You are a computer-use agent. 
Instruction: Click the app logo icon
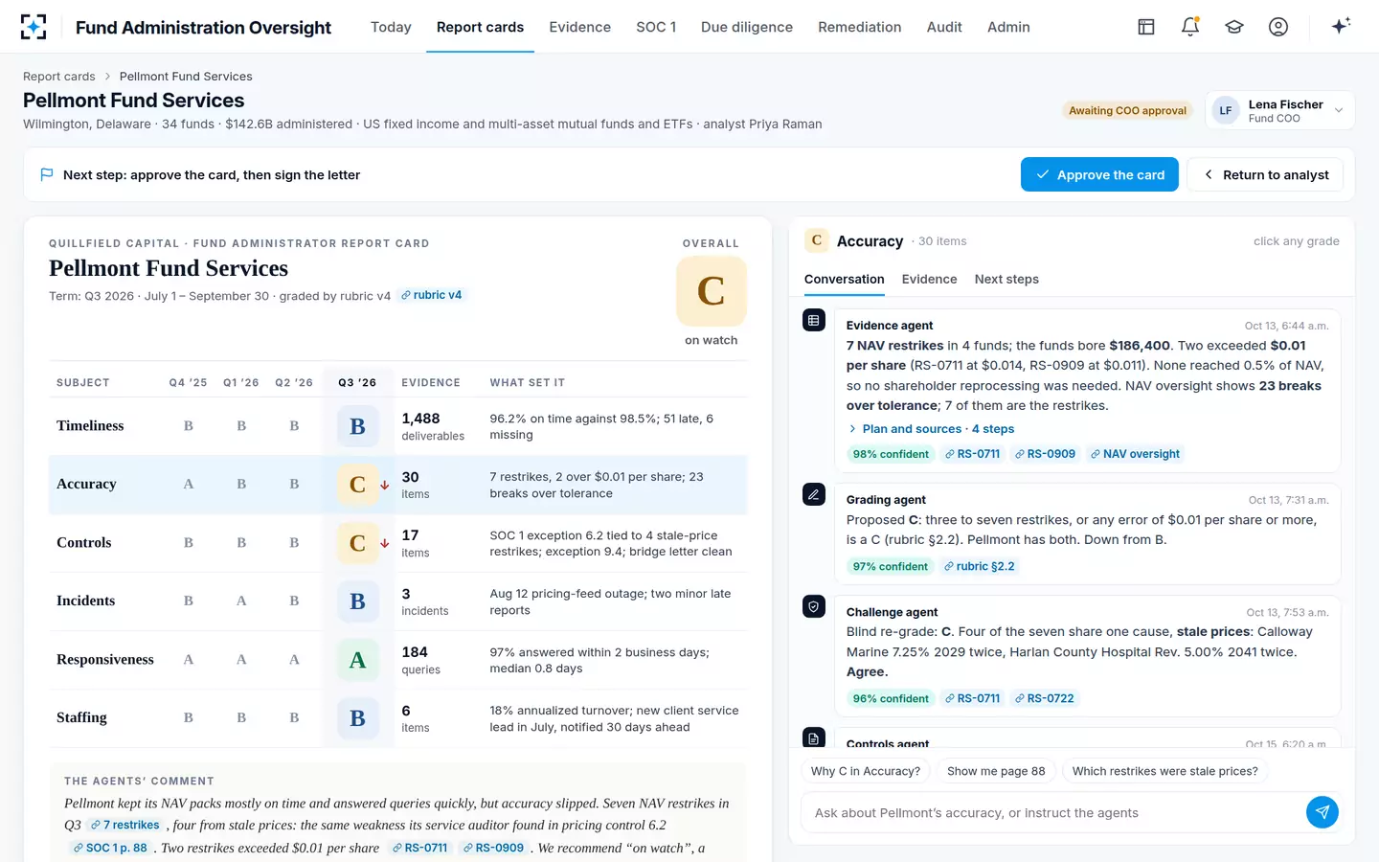click(x=34, y=27)
